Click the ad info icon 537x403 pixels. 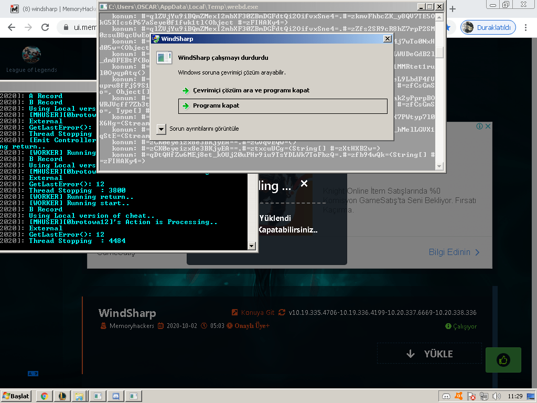pyautogui.click(x=479, y=126)
